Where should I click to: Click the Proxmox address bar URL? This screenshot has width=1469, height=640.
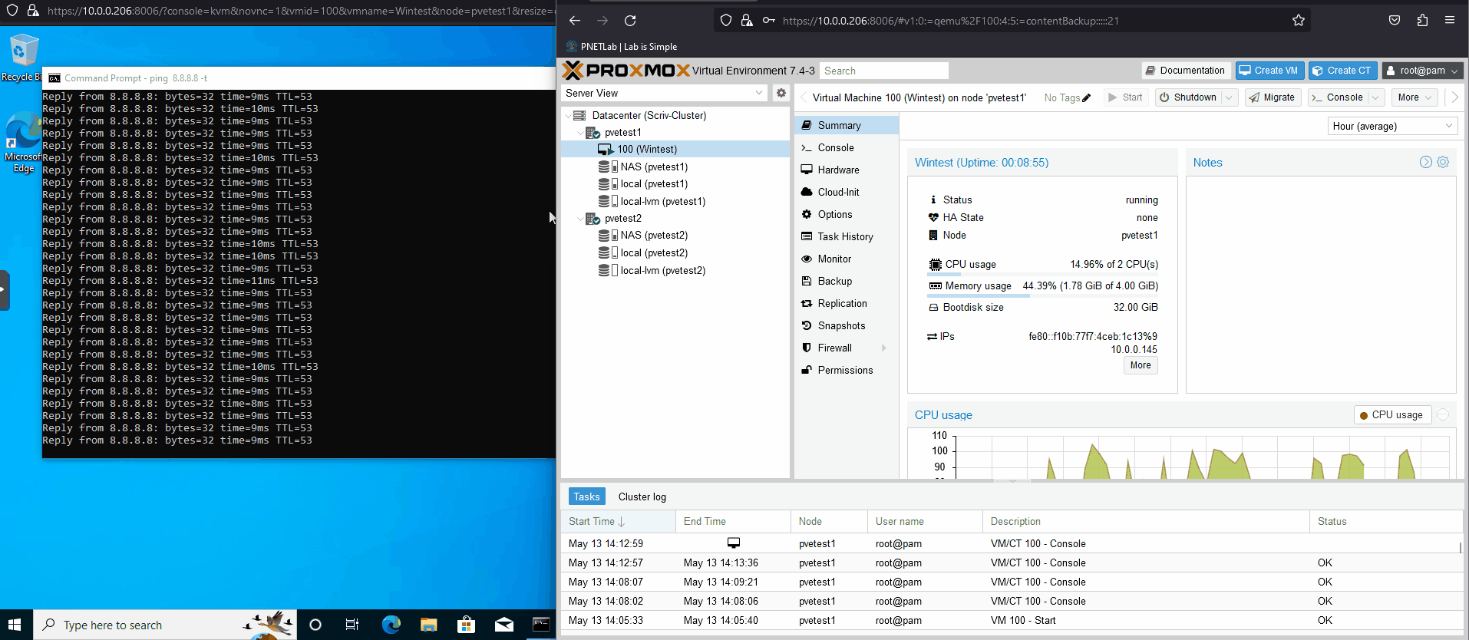(950, 21)
